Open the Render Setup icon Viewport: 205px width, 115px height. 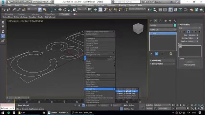click(192, 10)
